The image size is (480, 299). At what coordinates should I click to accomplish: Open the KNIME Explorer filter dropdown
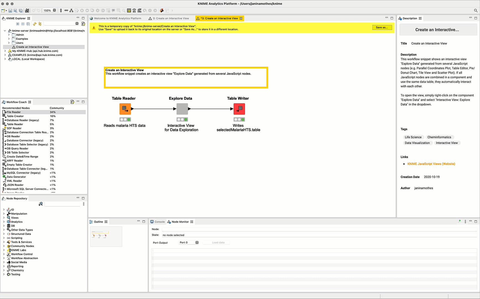point(77,24)
